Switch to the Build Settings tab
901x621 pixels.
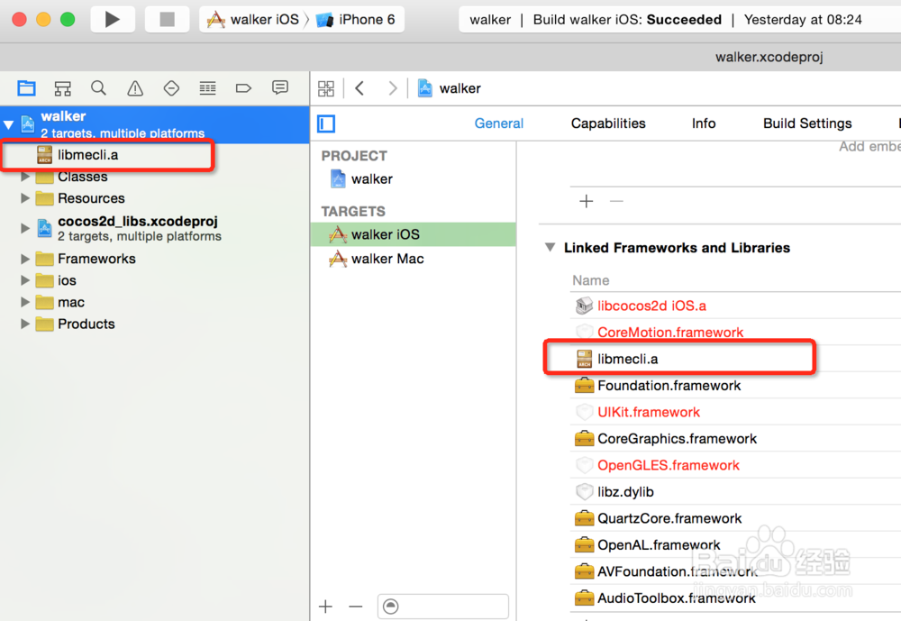[807, 123]
